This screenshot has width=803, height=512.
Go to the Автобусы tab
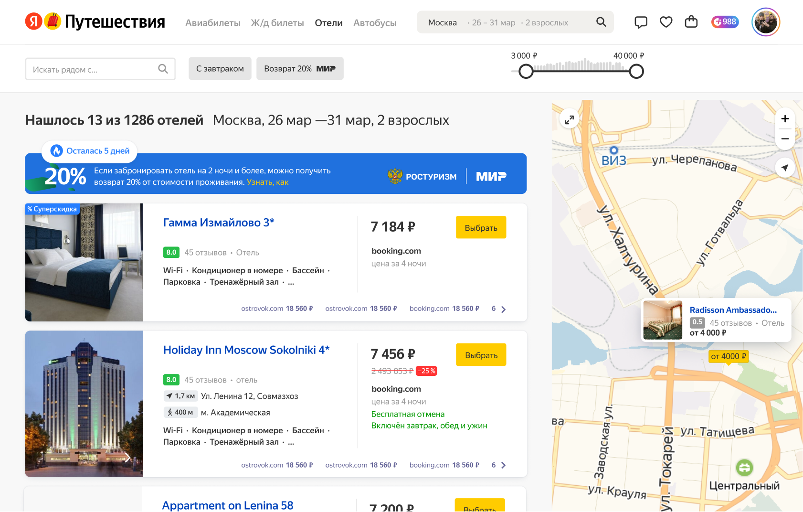[x=375, y=23]
